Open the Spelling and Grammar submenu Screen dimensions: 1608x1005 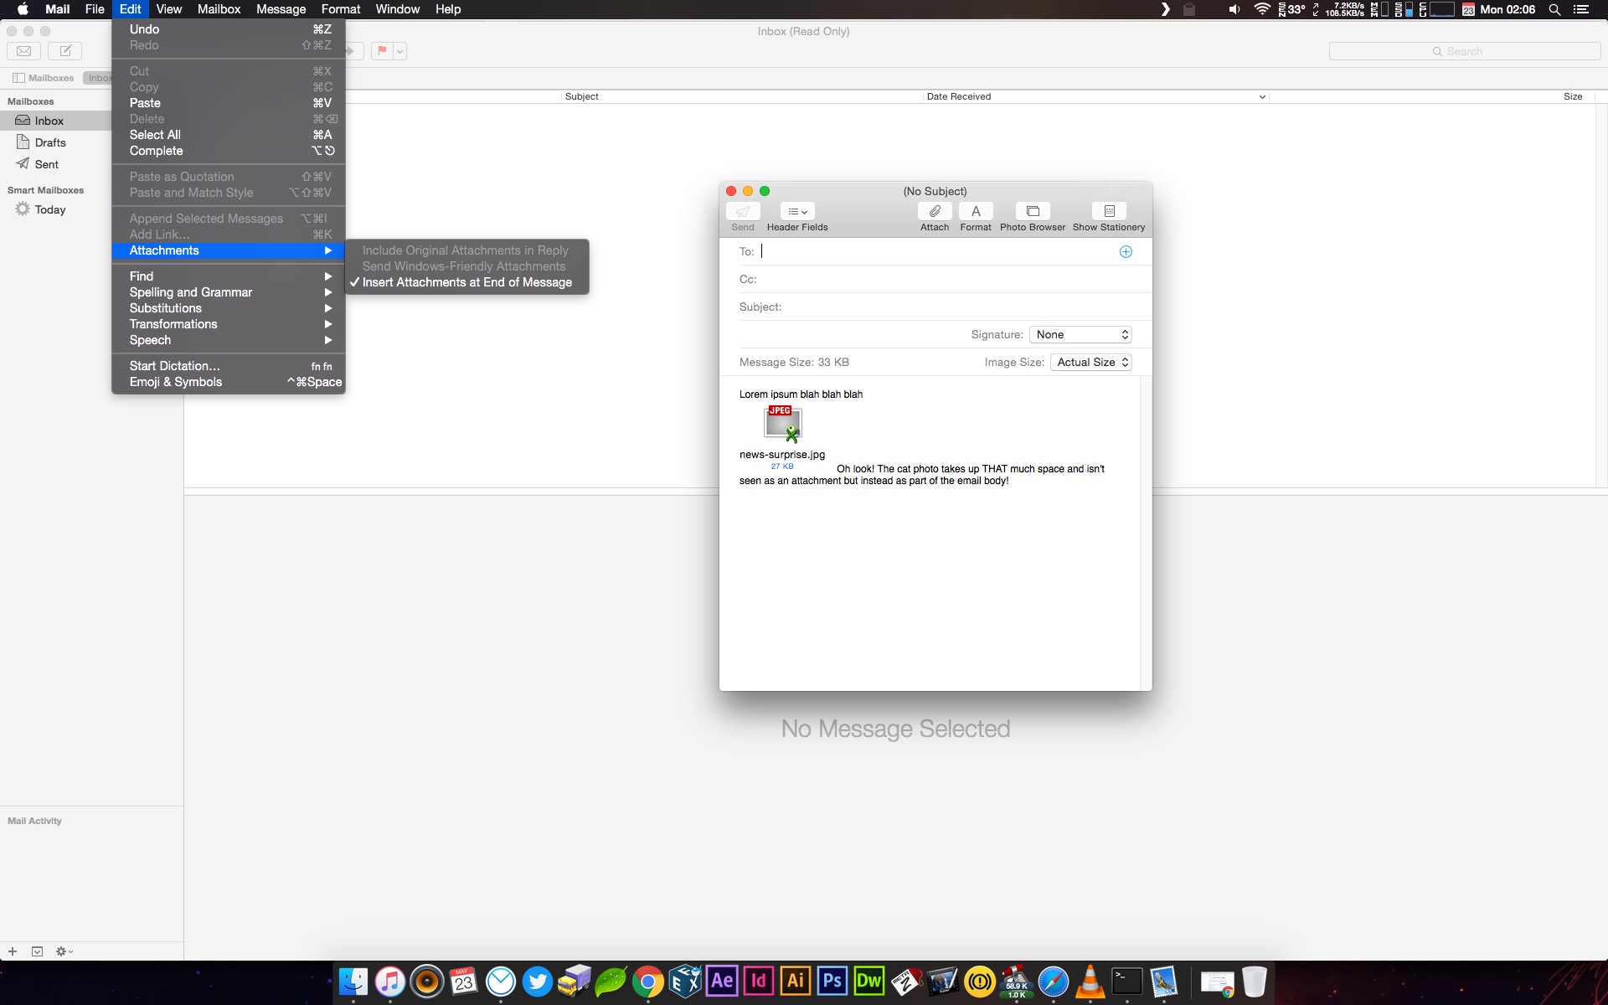click(x=190, y=292)
